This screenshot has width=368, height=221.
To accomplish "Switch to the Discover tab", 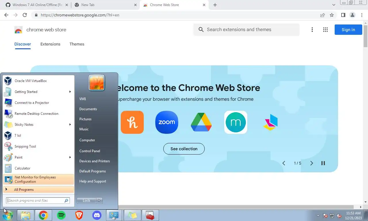I will click(x=23, y=44).
